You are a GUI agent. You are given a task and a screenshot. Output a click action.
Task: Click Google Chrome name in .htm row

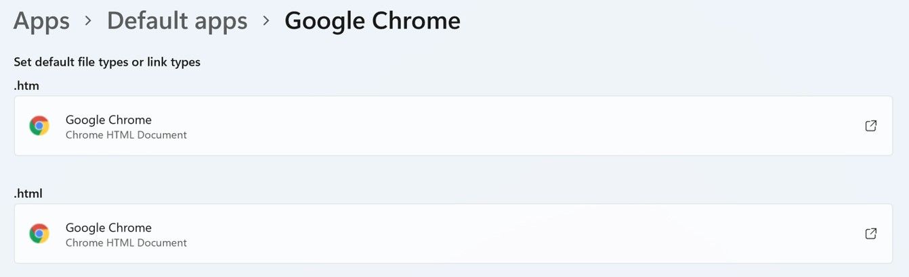point(108,120)
